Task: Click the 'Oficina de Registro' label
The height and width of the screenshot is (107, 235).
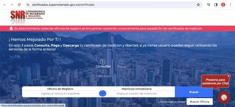Action: [60, 89]
